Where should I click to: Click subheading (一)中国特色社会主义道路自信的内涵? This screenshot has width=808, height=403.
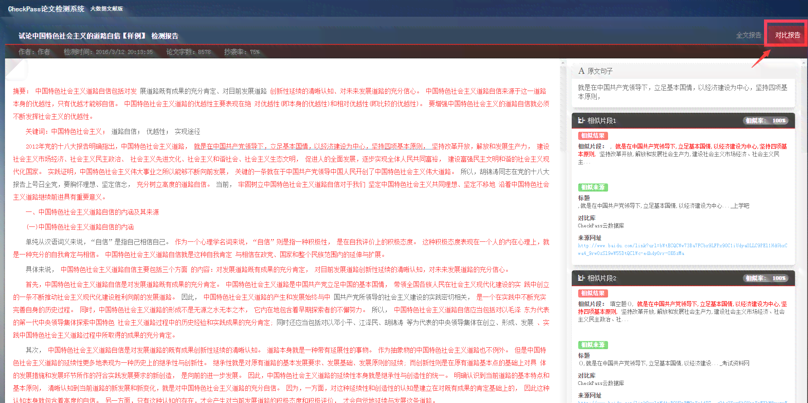tap(79, 227)
